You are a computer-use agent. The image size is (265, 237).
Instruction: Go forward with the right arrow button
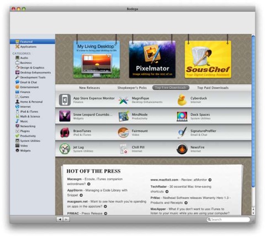pos(66,219)
